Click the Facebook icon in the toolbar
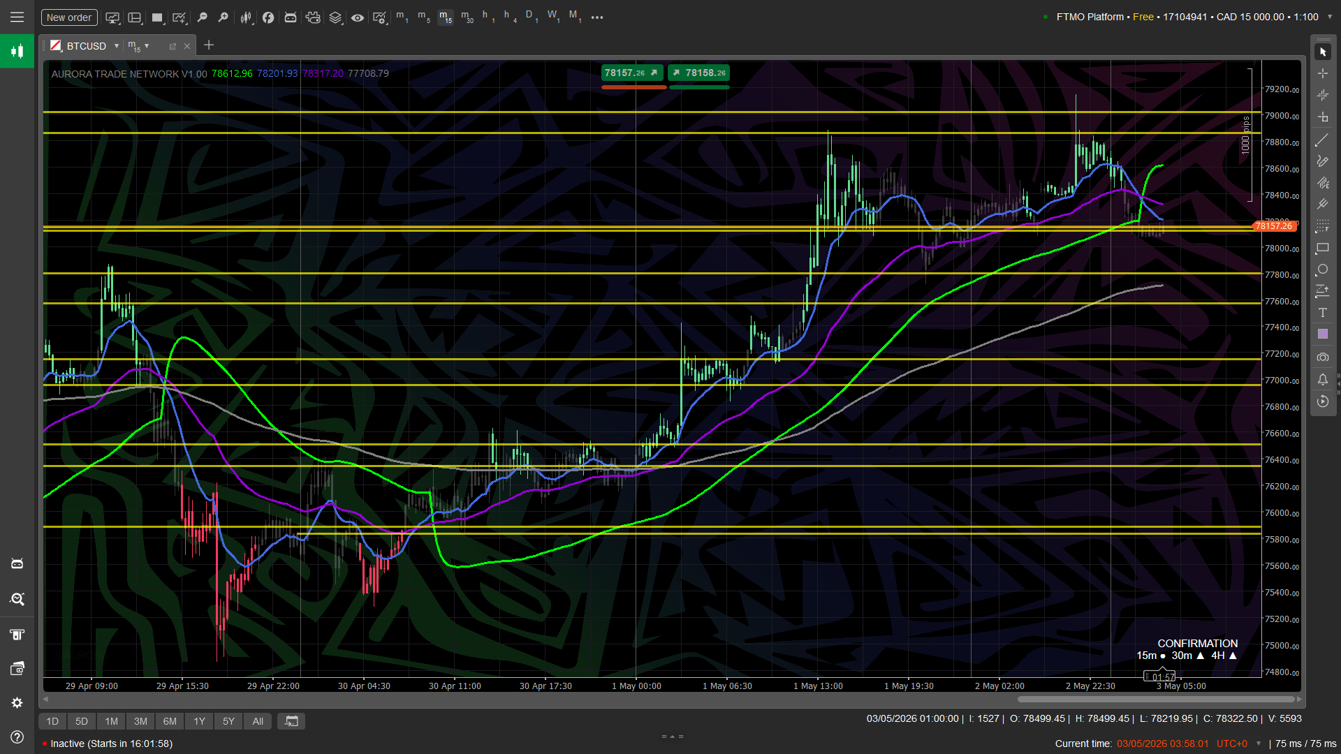1341x754 pixels. pyautogui.click(x=268, y=17)
